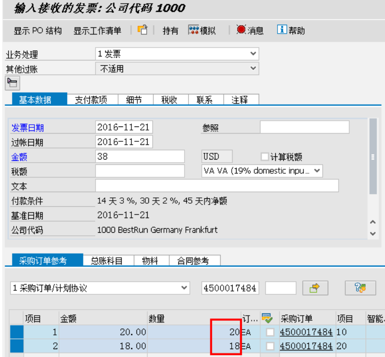Select row 2 using its blue selector
Image resolution: width=385 pixels, height=357 pixels.
17,346
